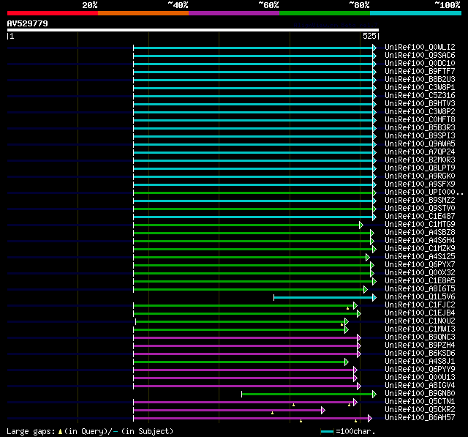Select hit UniRef100_Q6PYY9
The height and width of the screenshot is (437, 468).
point(420,370)
